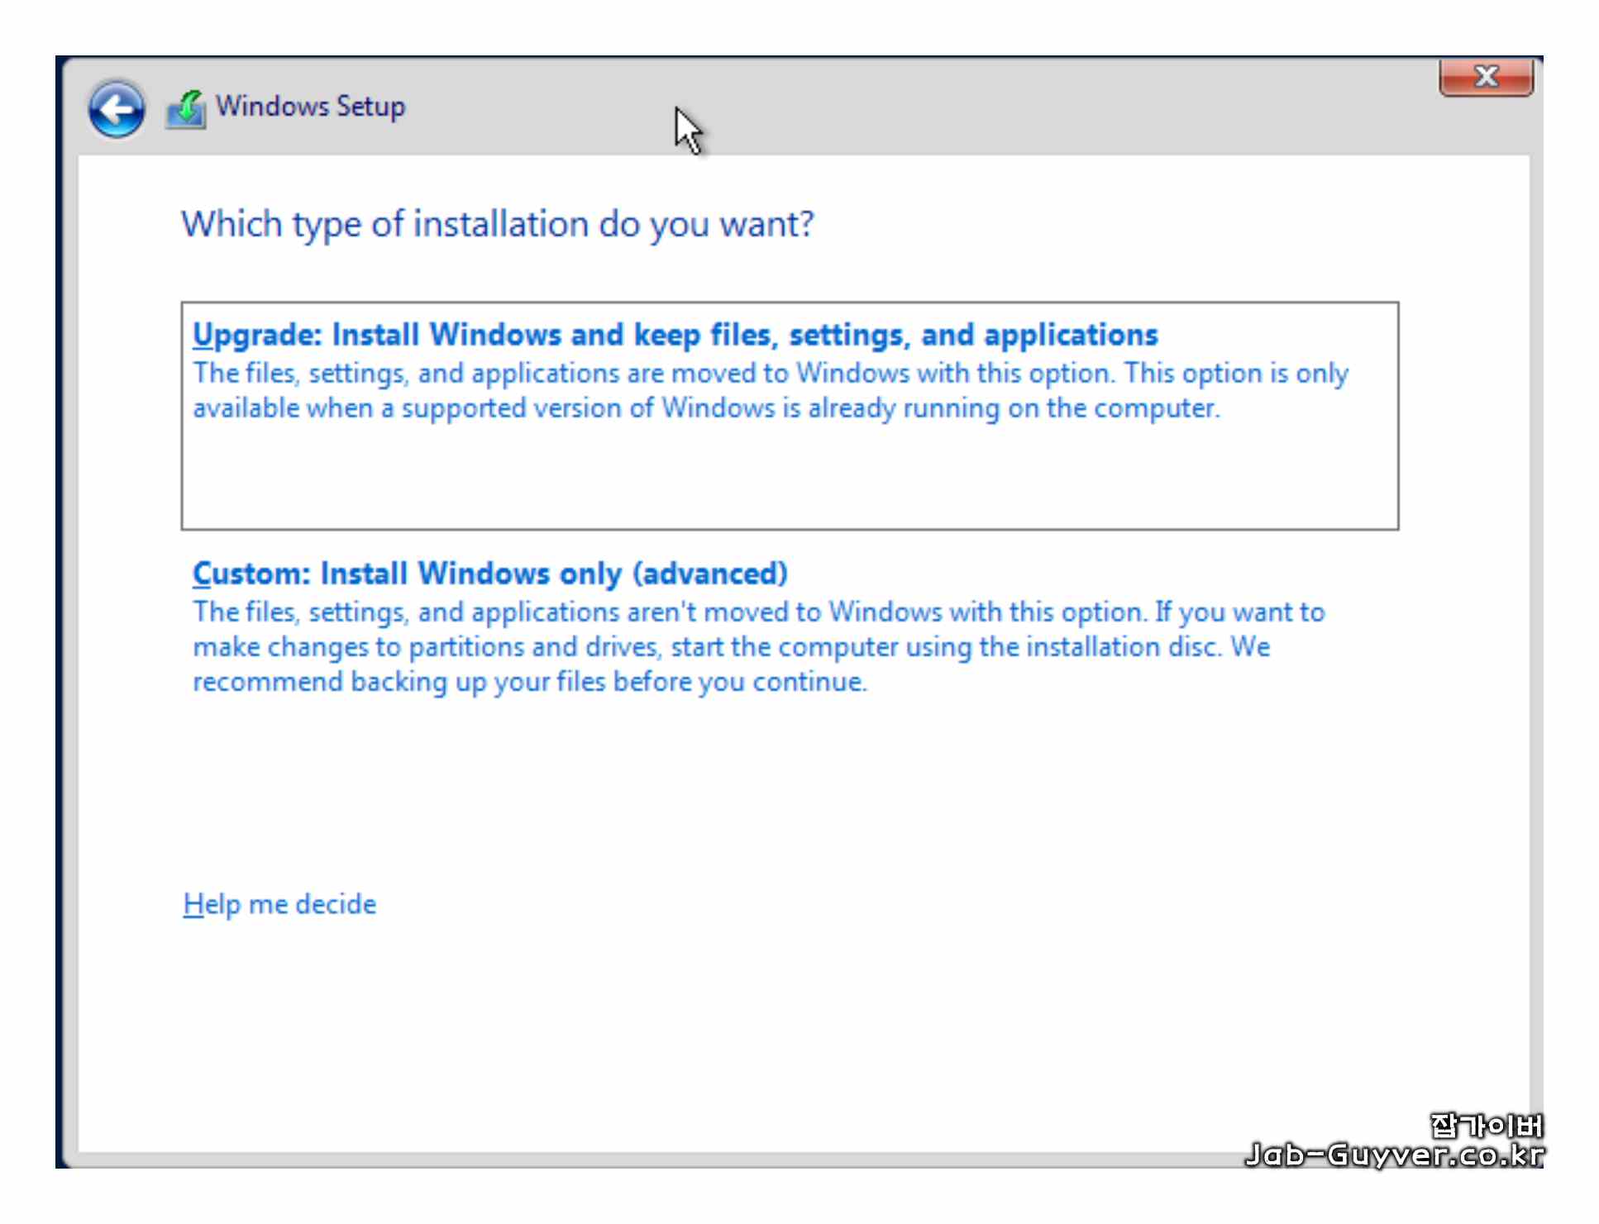Click the Korean watermark characters above Jab-Guyver

tap(1486, 1125)
